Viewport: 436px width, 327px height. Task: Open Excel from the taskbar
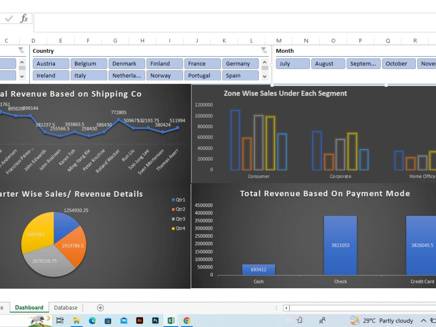(171, 320)
